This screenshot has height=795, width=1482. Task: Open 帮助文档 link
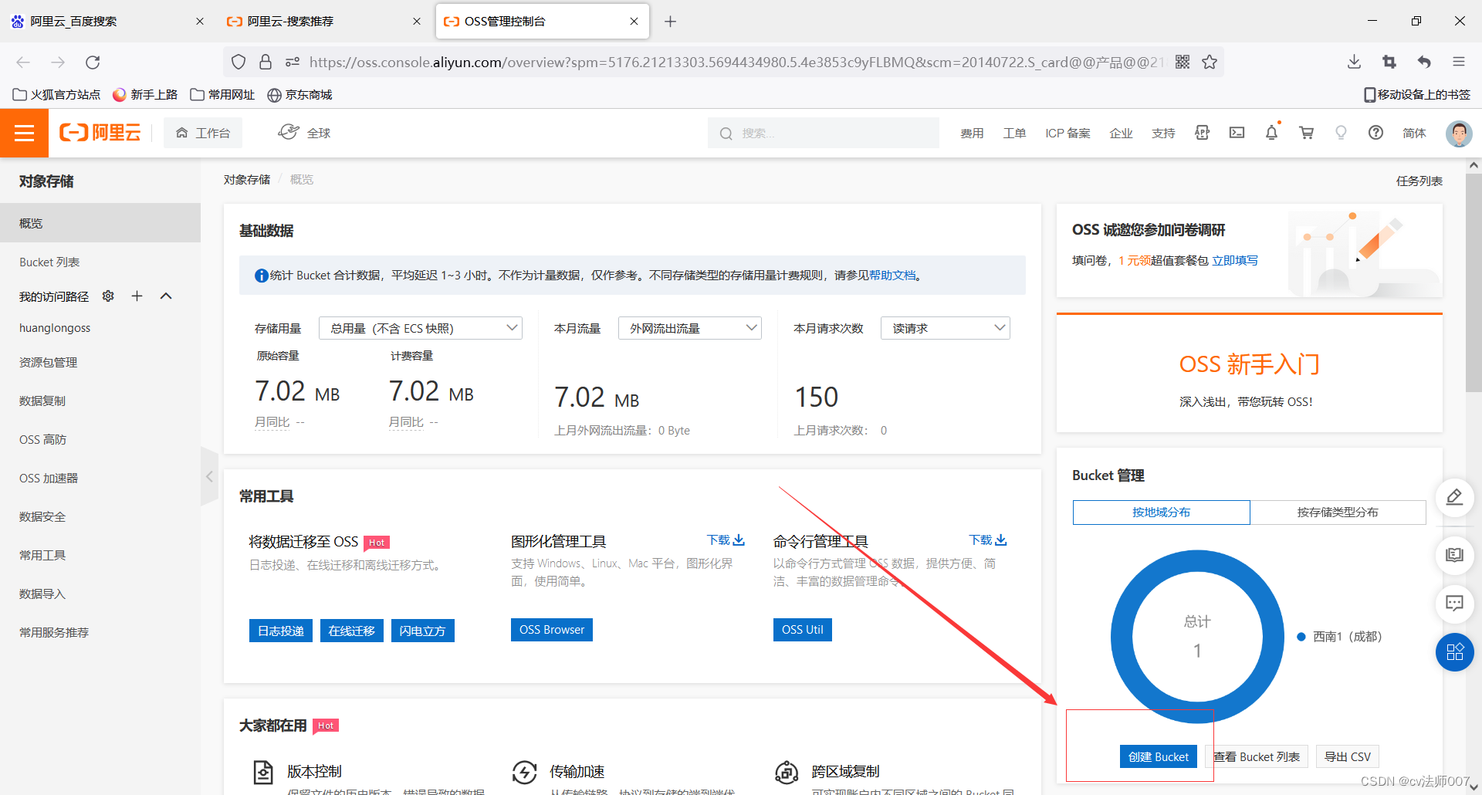click(x=892, y=276)
